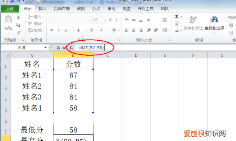The width and height of the screenshot is (236, 141).
Task: Click cell 姓名3
Action: pos(32,97)
